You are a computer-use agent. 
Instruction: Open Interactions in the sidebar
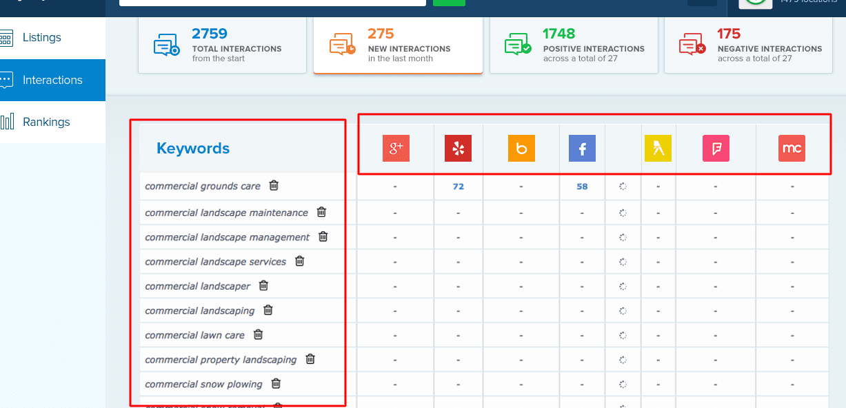click(52, 80)
